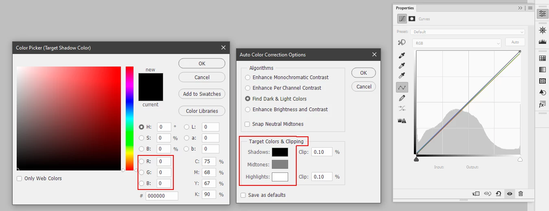This screenshot has height=211, width=549.
Task: Open the Navigator ship wheel dock icon
Action: click(542, 30)
